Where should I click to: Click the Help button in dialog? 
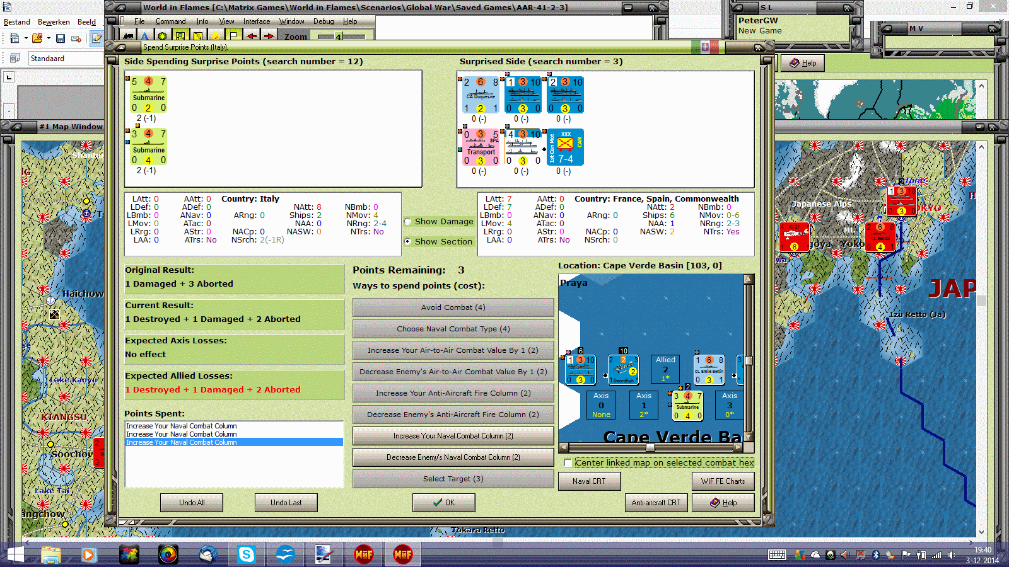tap(723, 503)
